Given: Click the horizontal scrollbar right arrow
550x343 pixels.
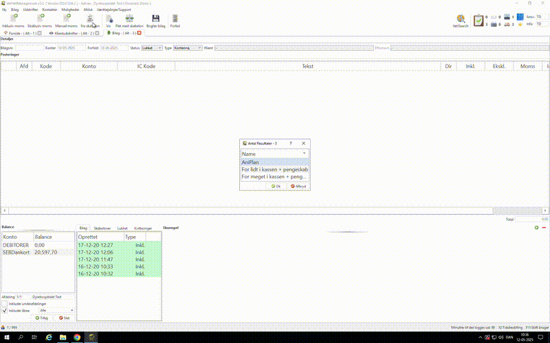Looking at the screenshot, I should tap(545, 211).
